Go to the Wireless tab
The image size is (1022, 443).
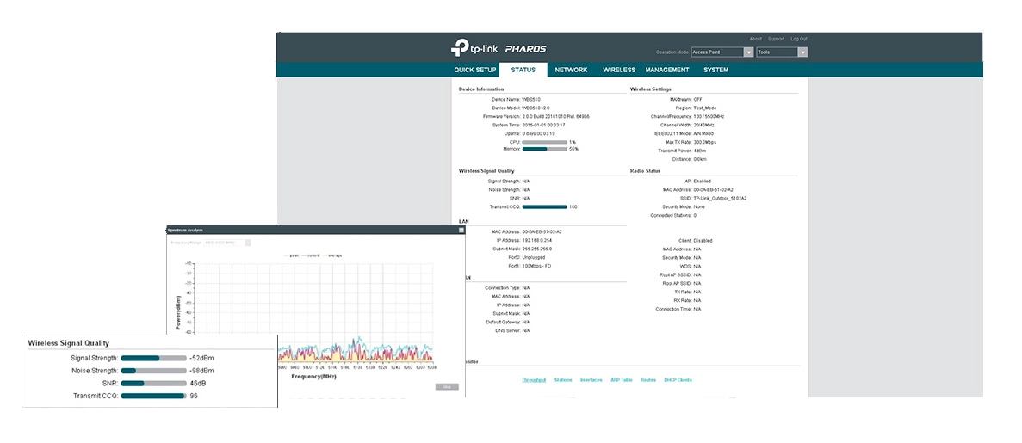coord(619,70)
